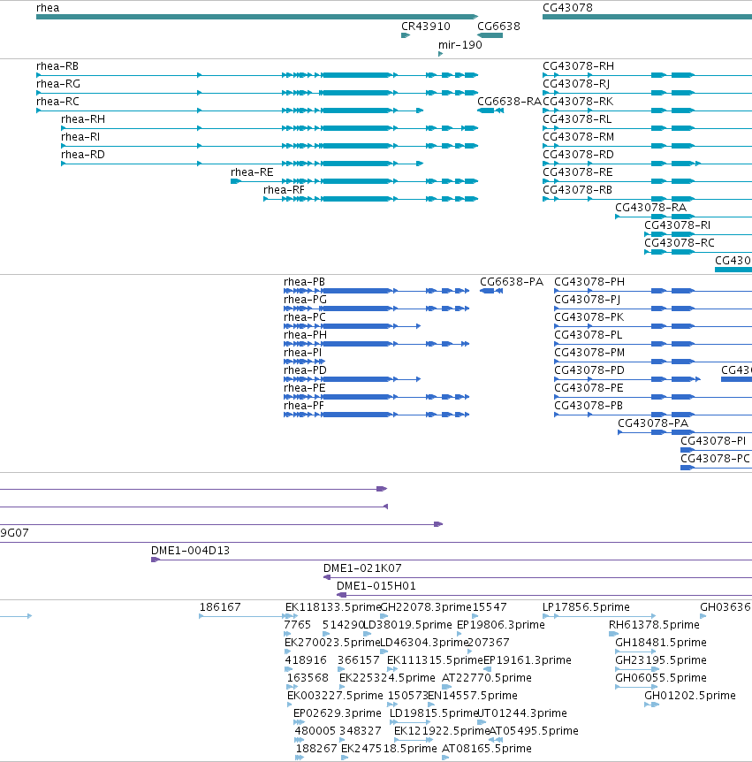Select transcript CG43078-RK
Screen dimensions: 752x762
point(647,110)
